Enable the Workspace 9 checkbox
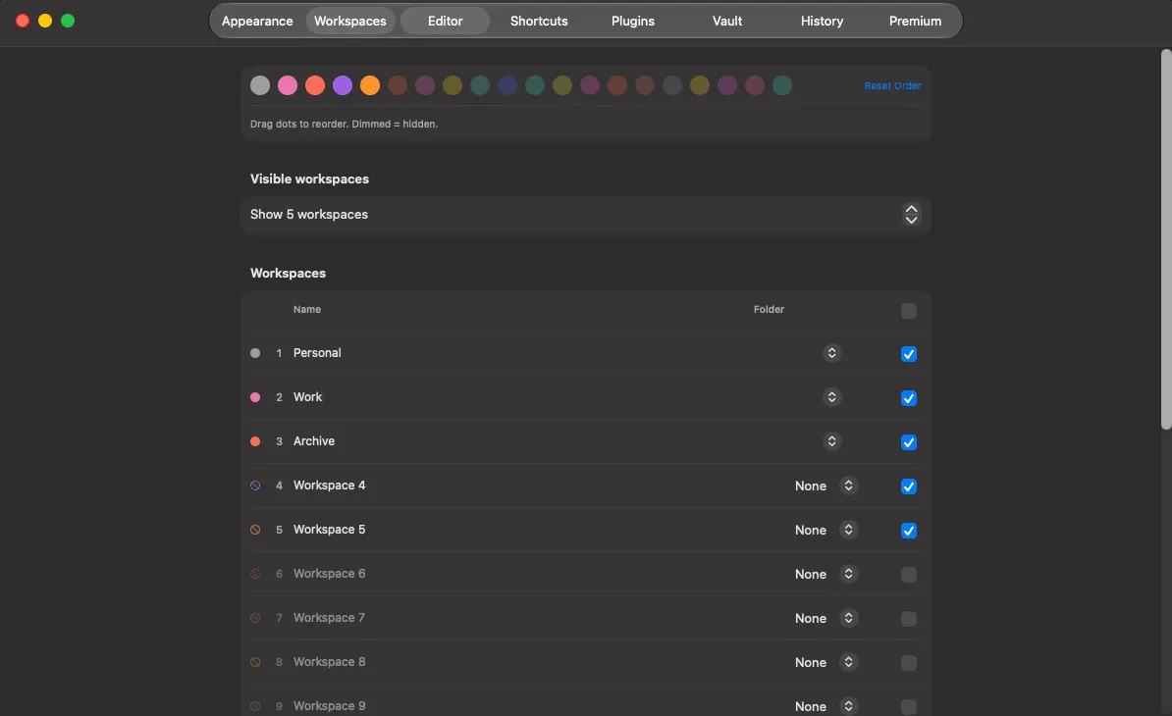 point(908,706)
